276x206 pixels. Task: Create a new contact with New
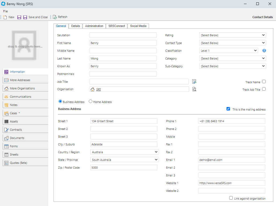9,17
